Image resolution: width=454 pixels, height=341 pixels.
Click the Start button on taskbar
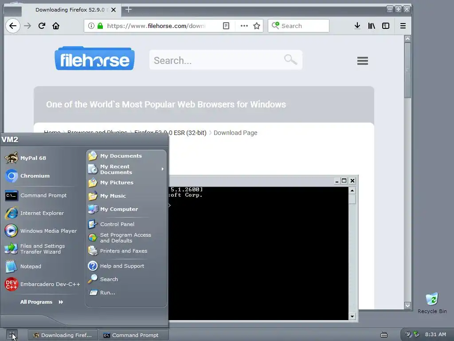coord(12,335)
